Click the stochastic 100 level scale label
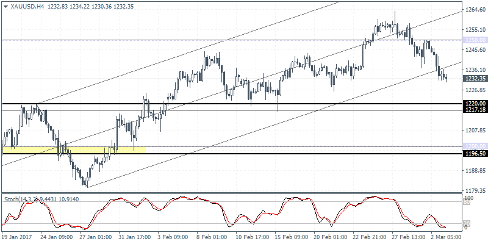 click(468, 199)
